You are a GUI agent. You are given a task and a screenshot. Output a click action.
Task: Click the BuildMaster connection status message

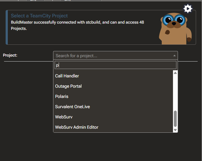pos(77,25)
